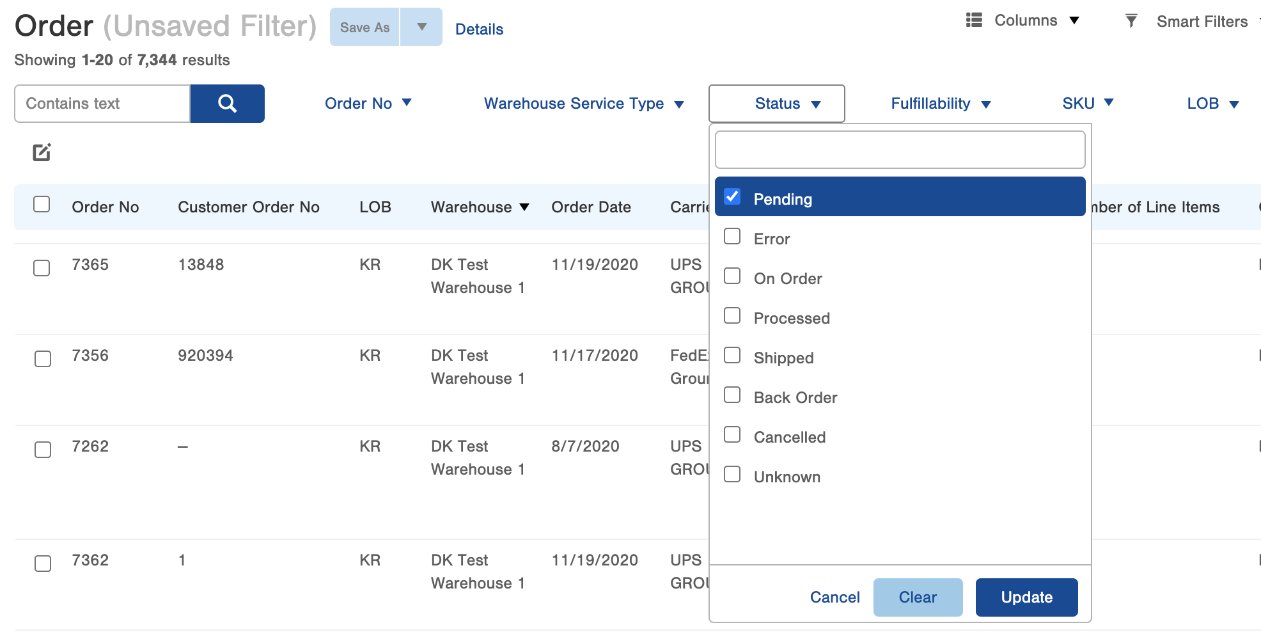Viewport: 1261px width, 632px height.
Task: Enable the Error status checkbox
Action: click(732, 236)
